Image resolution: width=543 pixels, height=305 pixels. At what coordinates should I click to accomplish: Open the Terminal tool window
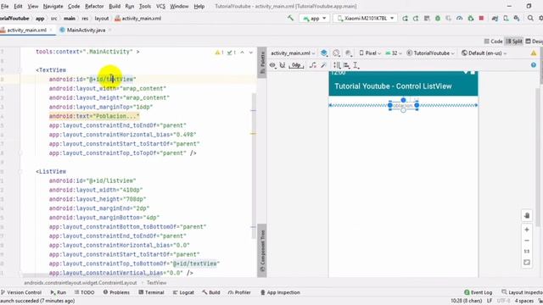point(151,292)
